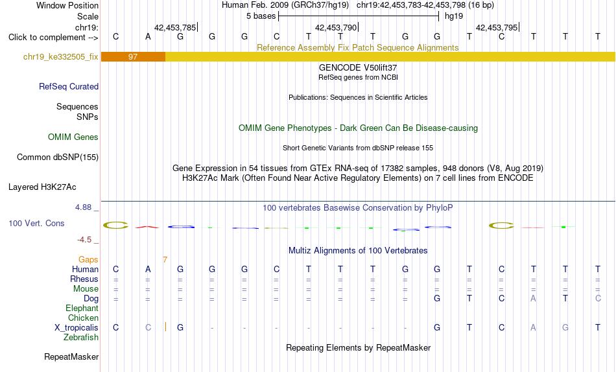Click the 42,453,795 ruler position
The width and height of the screenshot is (616, 372).
[497, 27]
